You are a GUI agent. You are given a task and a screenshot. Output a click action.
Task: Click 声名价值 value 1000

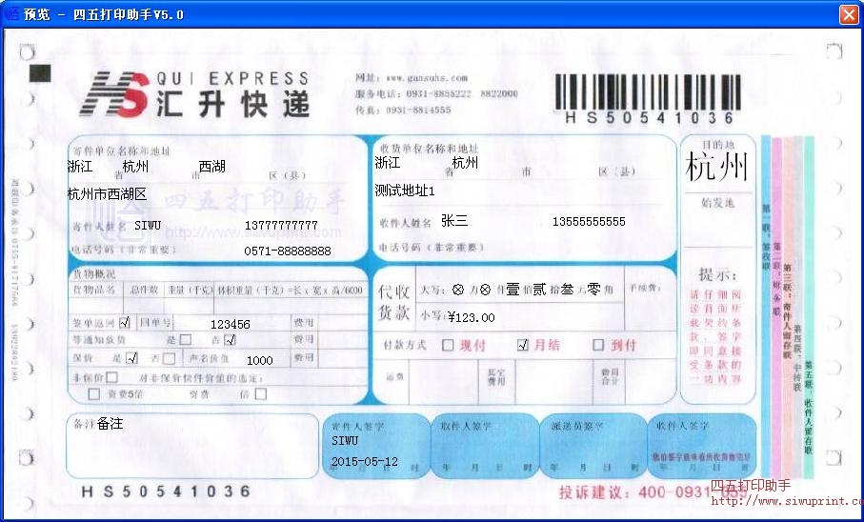tap(259, 360)
